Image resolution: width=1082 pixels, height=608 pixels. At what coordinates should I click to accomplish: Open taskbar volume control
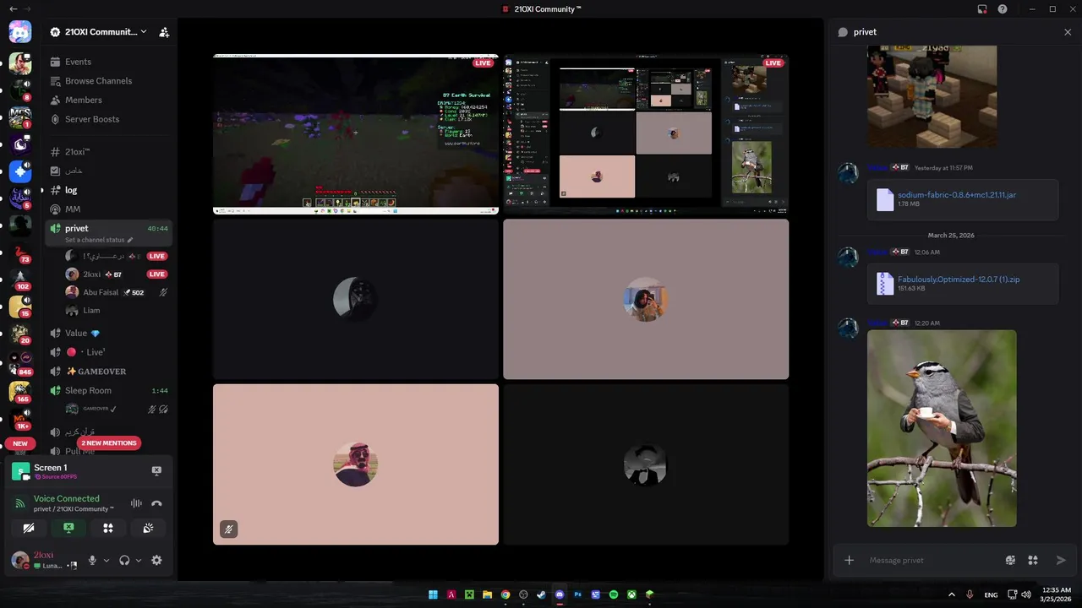(1026, 594)
